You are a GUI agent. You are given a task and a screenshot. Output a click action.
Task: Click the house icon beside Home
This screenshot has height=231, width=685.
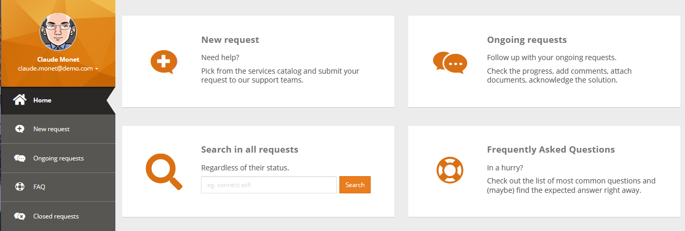20,100
